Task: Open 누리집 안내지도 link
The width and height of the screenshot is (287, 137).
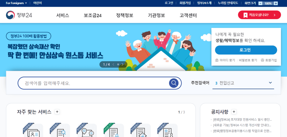Action: point(228,3)
